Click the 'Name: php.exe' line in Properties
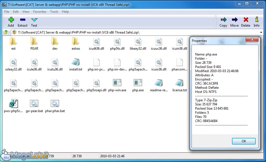The image size is (266, 162). [206, 54]
